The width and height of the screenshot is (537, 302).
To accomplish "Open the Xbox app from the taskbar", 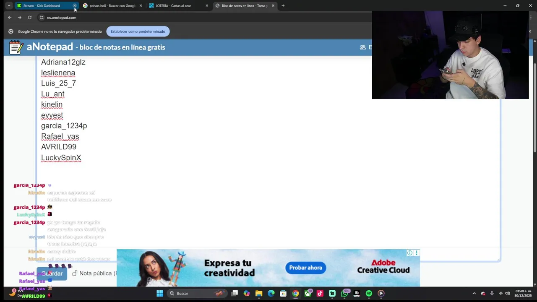I will 308,294.
